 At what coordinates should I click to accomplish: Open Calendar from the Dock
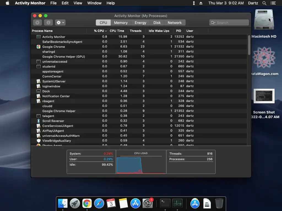[x=111, y=204]
